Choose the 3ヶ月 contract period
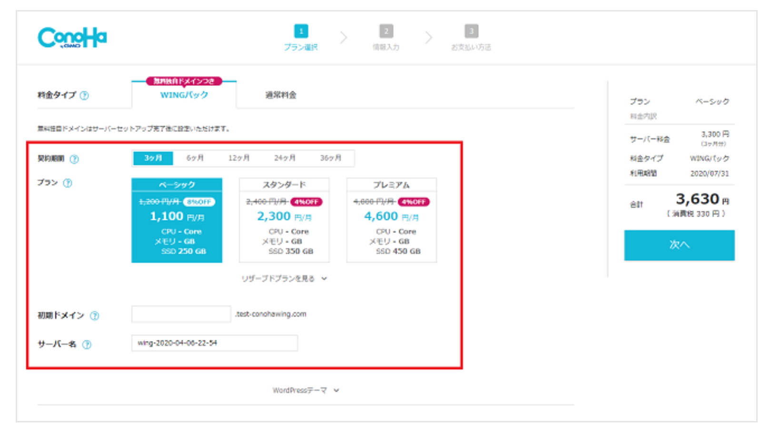The width and height of the screenshot is (771, 432). click(153, 158)
